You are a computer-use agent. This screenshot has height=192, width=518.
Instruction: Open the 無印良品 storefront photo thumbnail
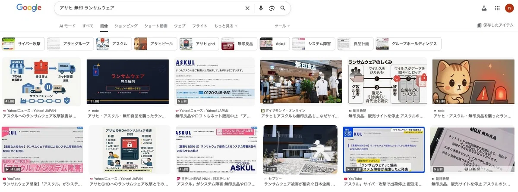tap(301, 82)
